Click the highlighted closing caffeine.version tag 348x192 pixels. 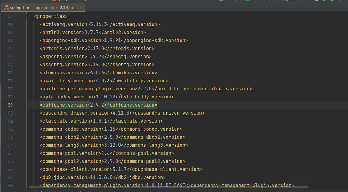[131, 105]
